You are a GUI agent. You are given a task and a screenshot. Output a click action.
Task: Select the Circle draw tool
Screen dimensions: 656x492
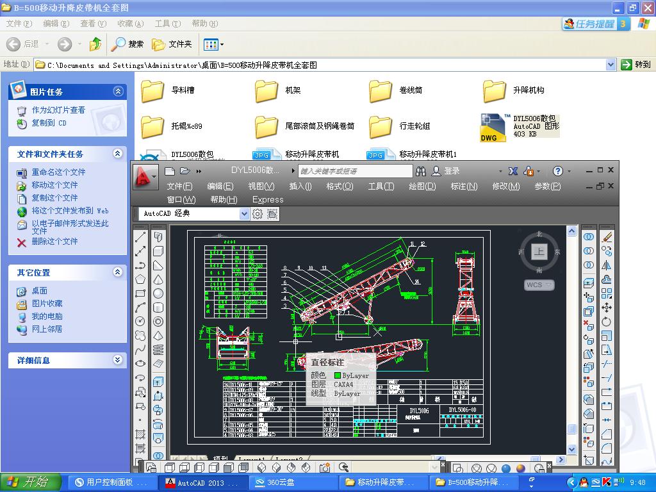[x=140, y=322]
